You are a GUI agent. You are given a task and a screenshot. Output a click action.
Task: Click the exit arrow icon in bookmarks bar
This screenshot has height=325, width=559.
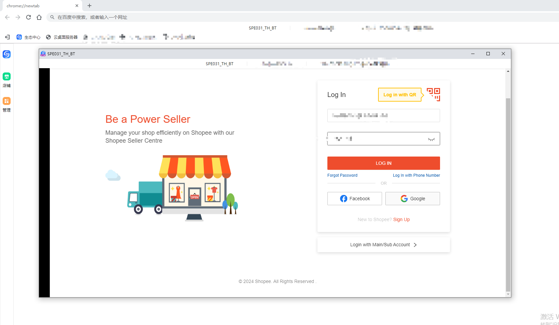tap(7, 37)
